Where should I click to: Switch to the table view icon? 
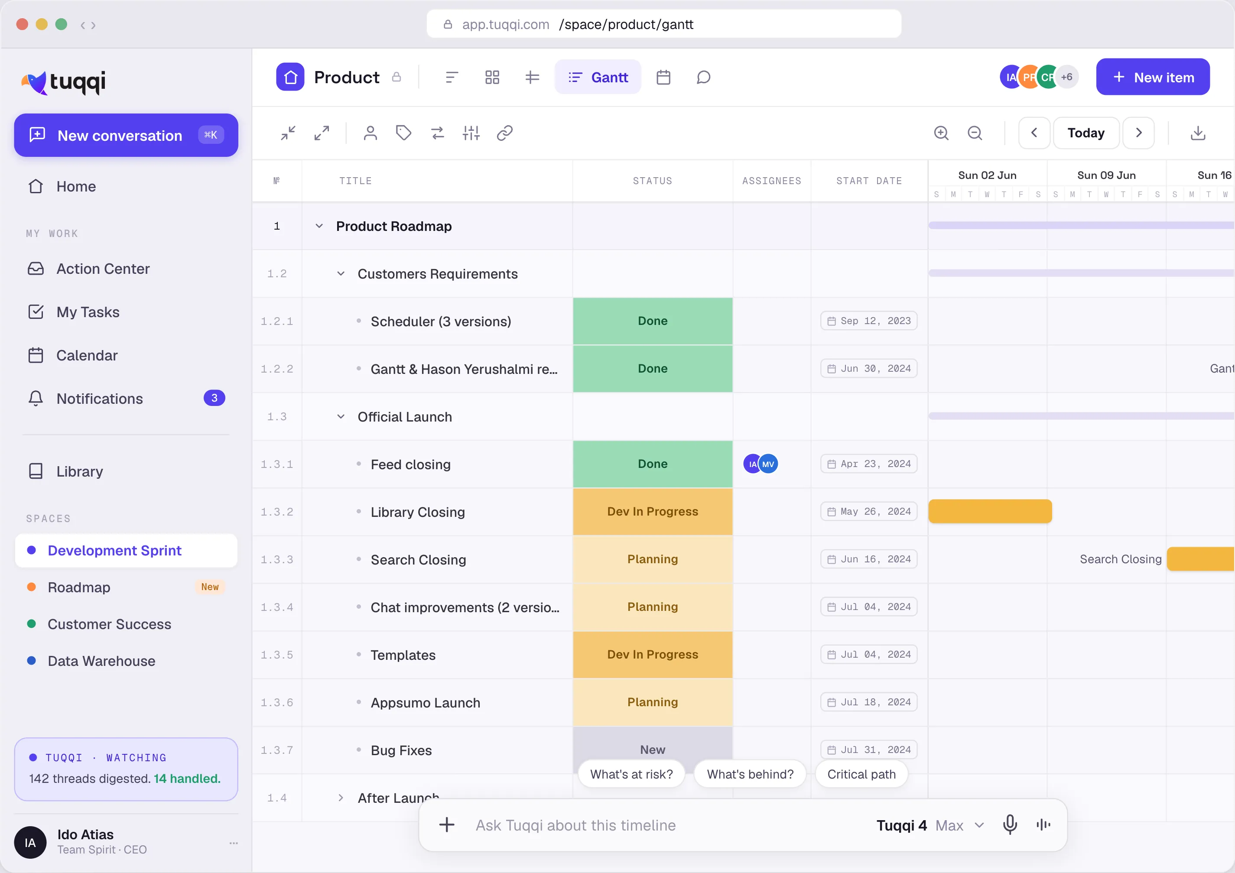tap(532, 78)
